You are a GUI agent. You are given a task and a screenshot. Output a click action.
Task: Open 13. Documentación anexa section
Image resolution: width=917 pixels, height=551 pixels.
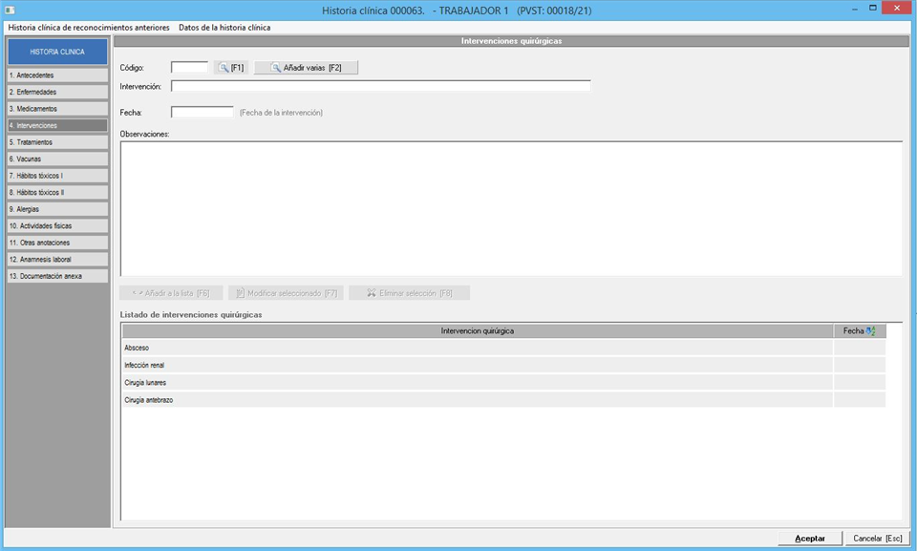point(57,276)
